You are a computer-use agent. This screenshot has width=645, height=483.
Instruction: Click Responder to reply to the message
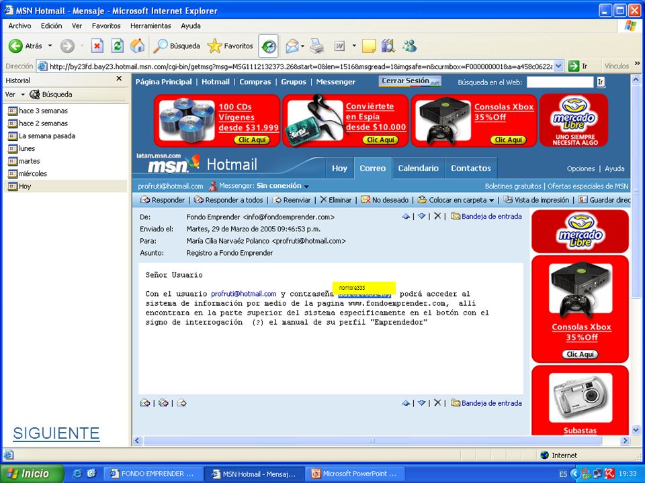163,200
